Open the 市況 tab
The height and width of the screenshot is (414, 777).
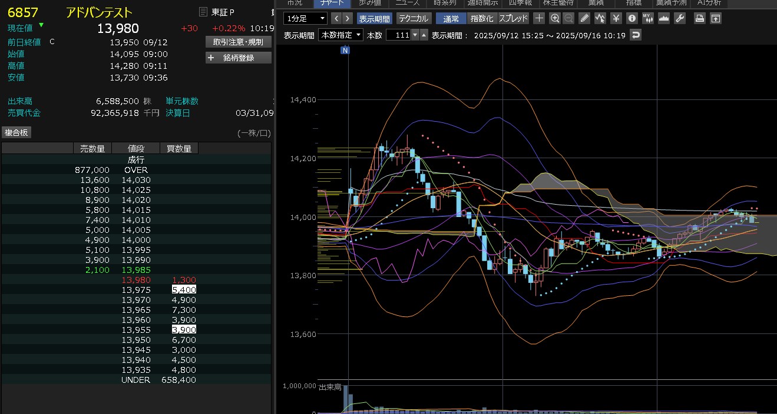tap(294, 3)
